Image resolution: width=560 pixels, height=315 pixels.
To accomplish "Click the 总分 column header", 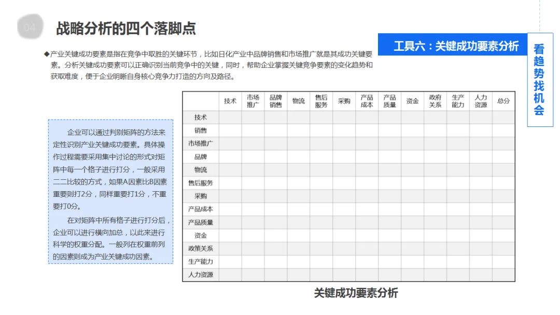I will tap(503, 102).
